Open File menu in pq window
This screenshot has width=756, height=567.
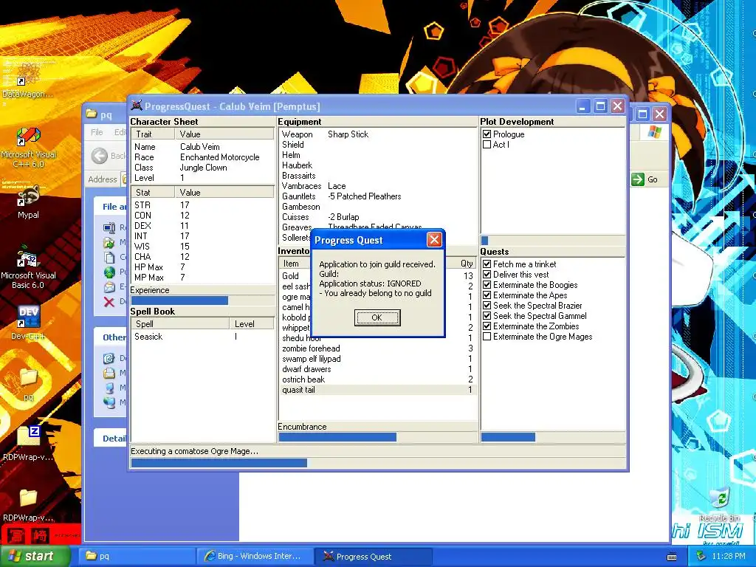point(97,132)
